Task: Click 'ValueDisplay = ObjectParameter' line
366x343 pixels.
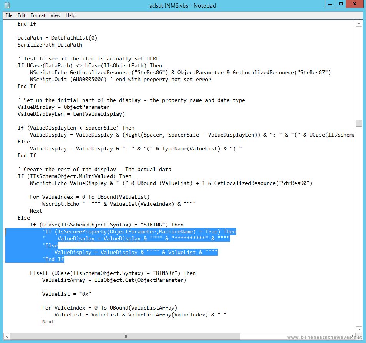Action: [64, 107]
